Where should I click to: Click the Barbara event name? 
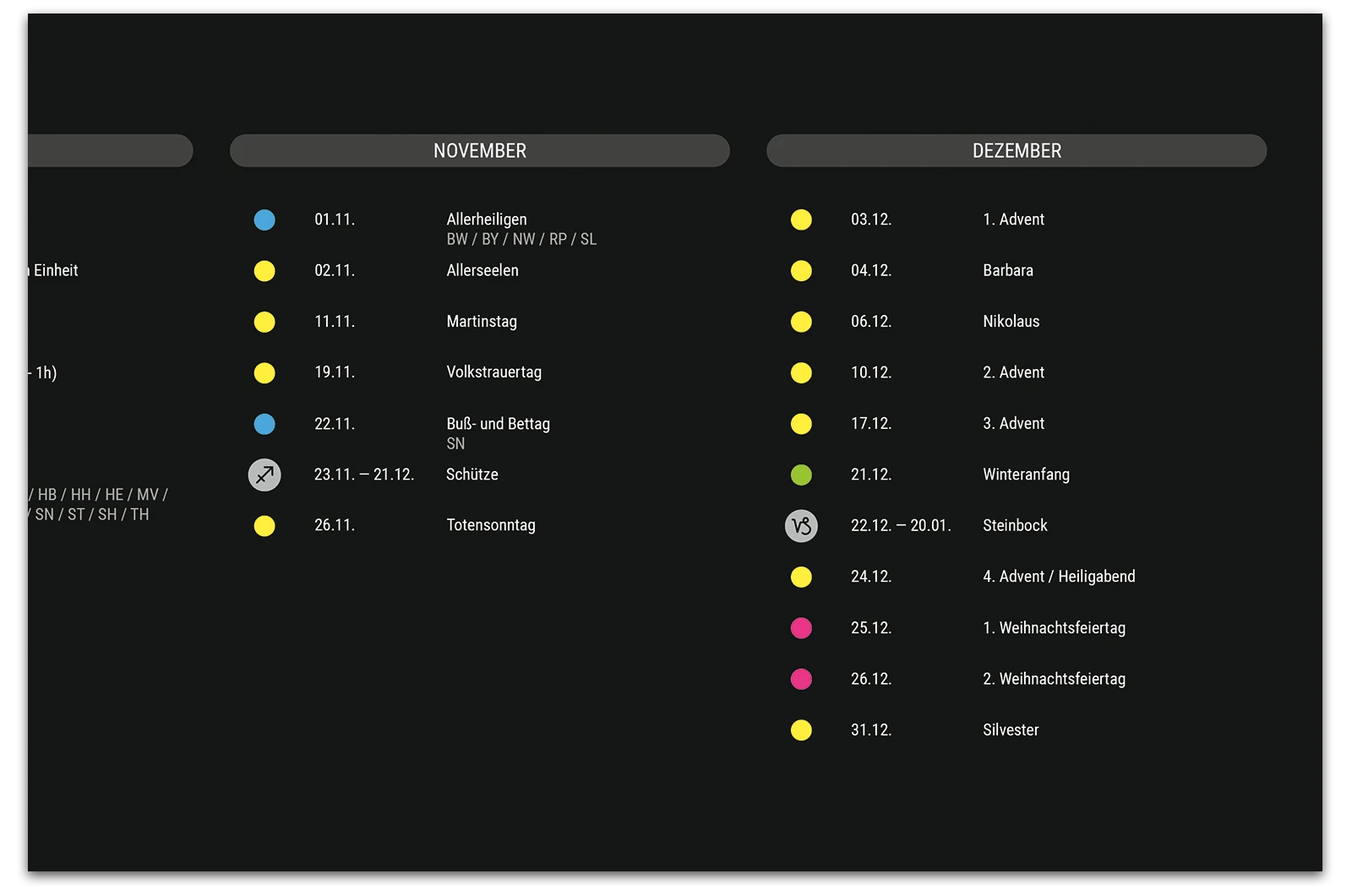pyautogui.click(x=1007, y=271)
